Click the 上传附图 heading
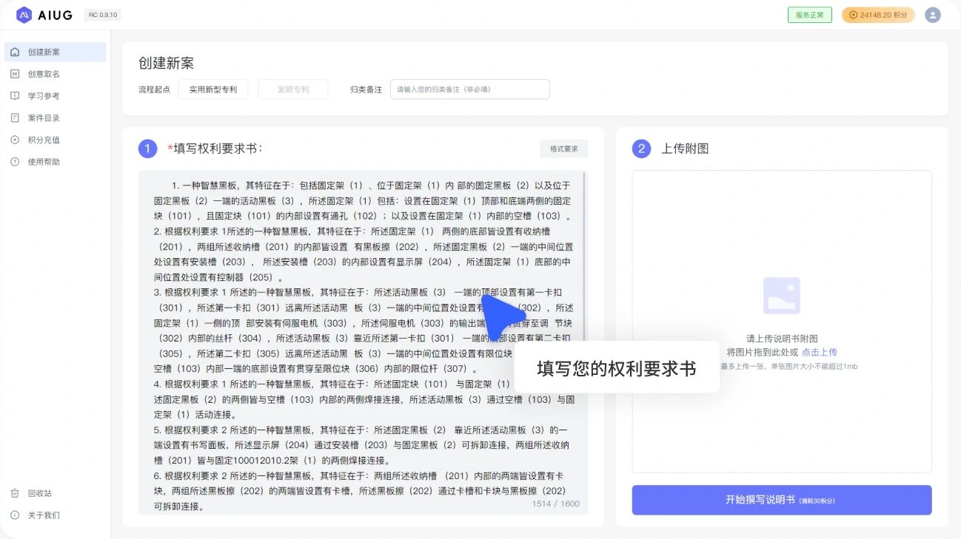 (x=685, y=149)
